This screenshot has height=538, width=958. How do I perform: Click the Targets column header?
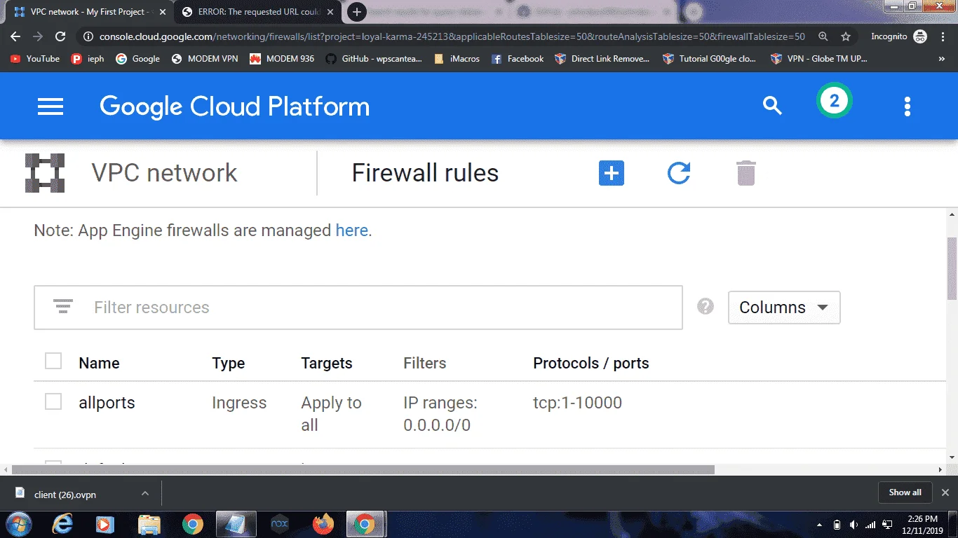pyautogui.click(x=327, y=363)
